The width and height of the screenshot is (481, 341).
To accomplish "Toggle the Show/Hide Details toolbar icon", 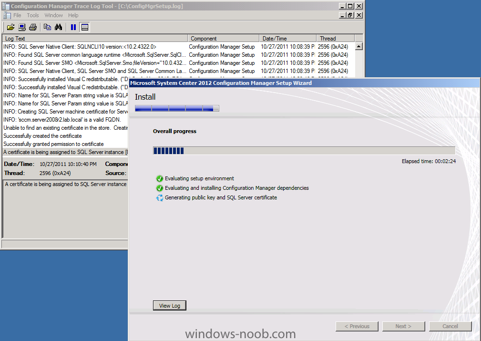I will point(85,27).
